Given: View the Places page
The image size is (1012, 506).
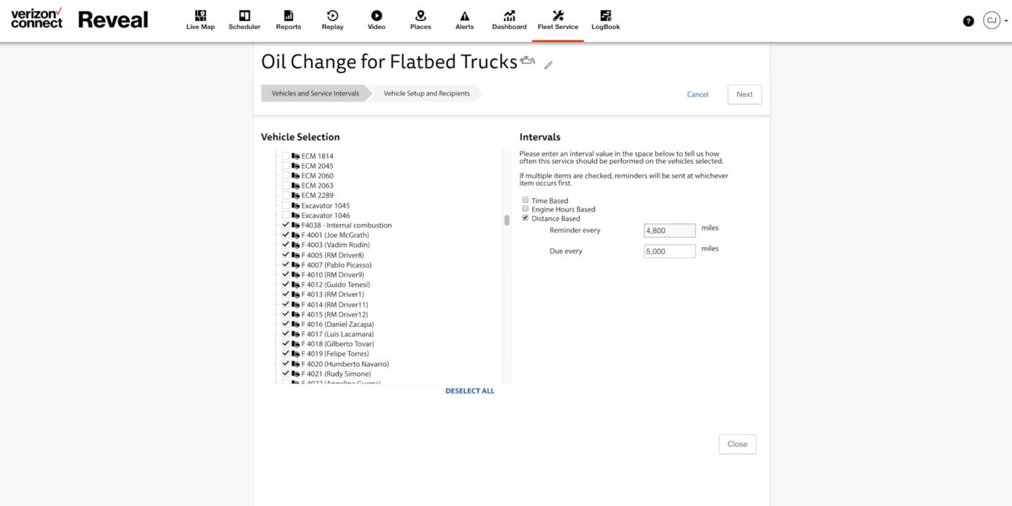Looking at the screenshot, I should coord(420,20).
